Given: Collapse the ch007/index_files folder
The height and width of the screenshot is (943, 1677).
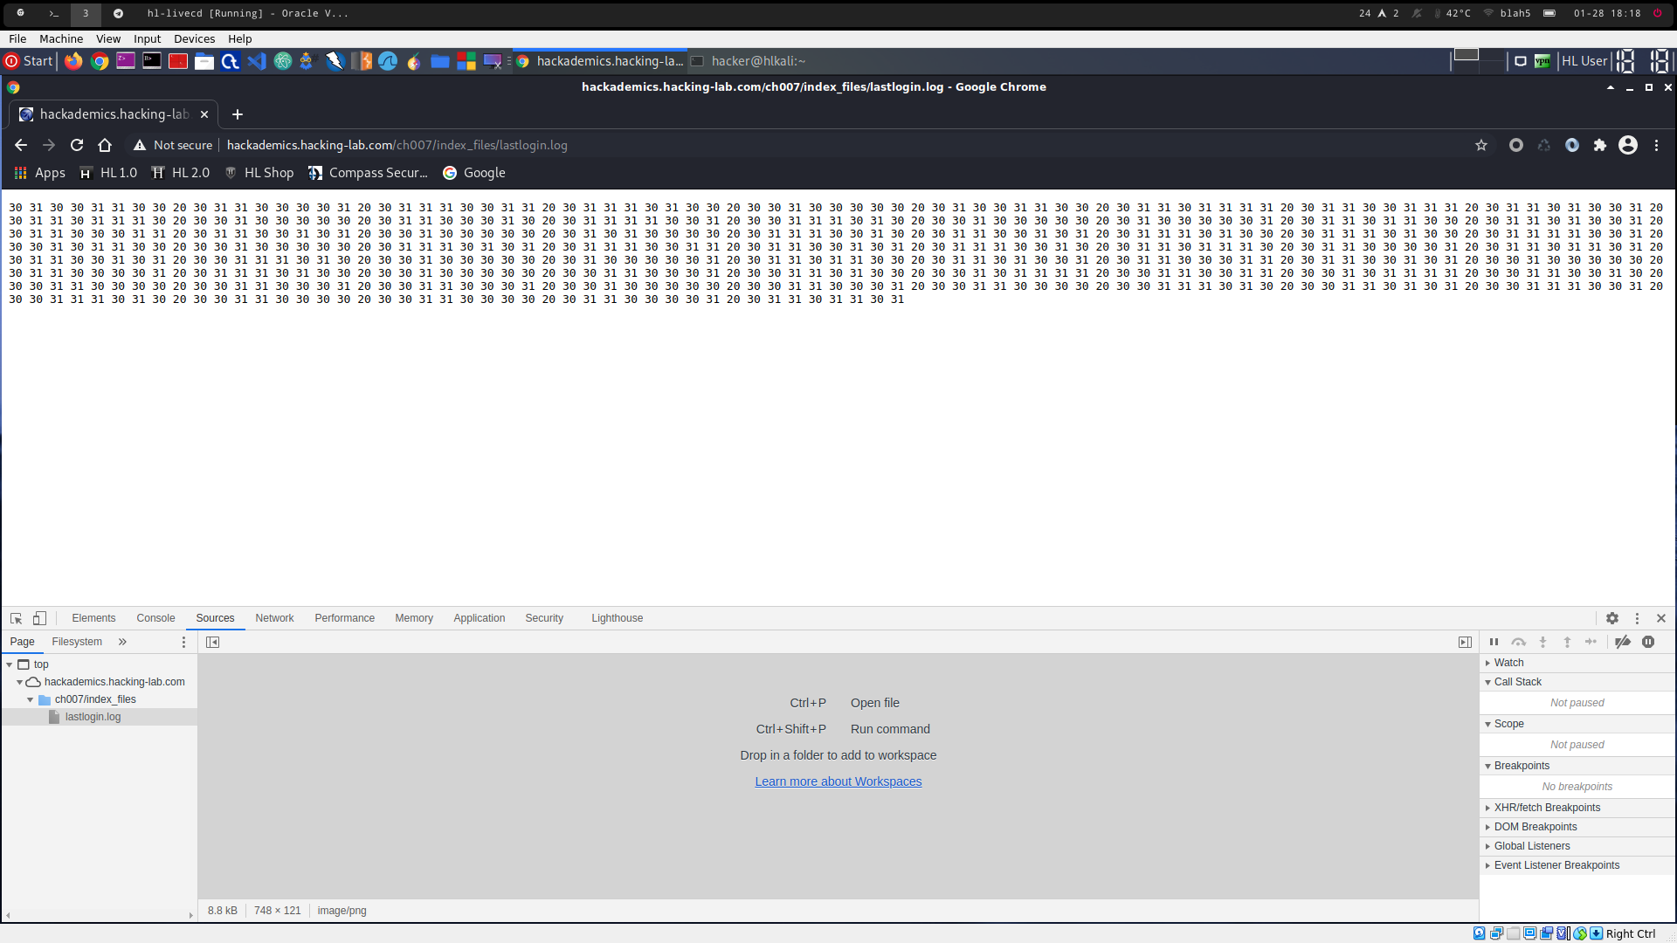Looking at the screenshot, I should 31,699.
